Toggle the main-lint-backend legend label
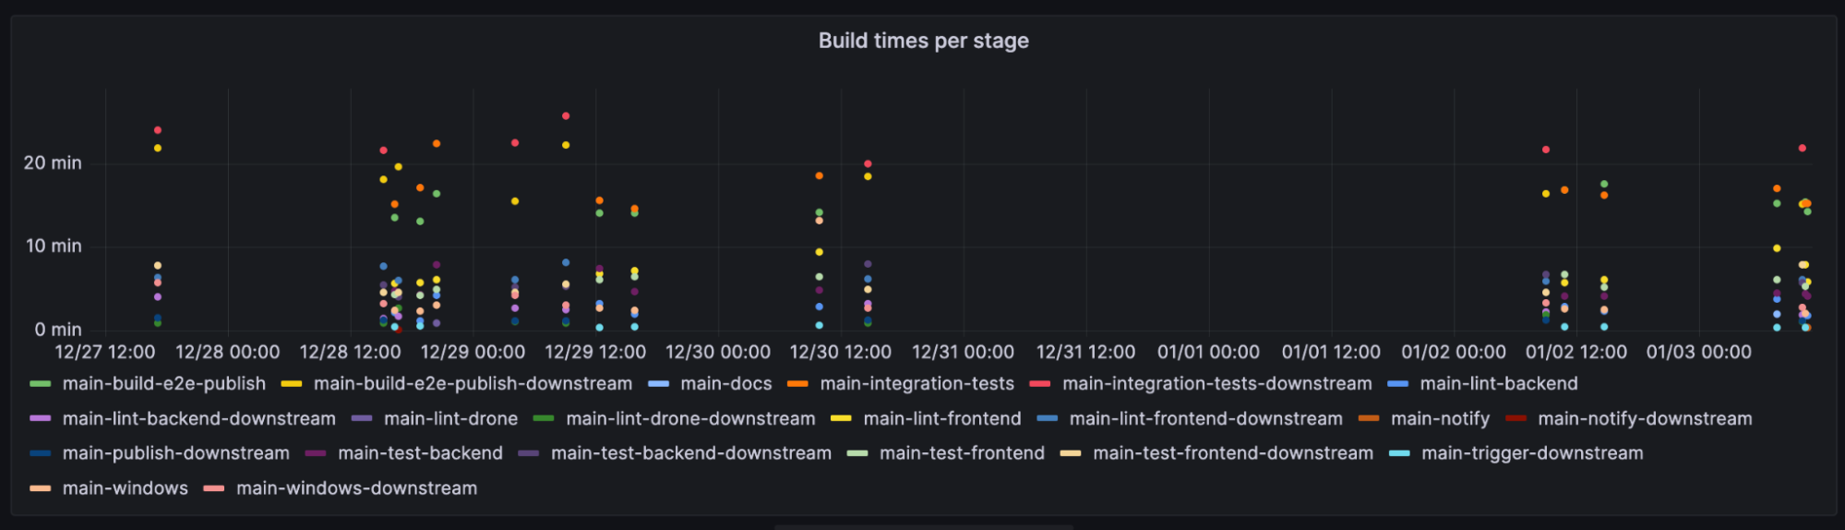Viewport: 1845px width, 530px height. (1498, 384)
